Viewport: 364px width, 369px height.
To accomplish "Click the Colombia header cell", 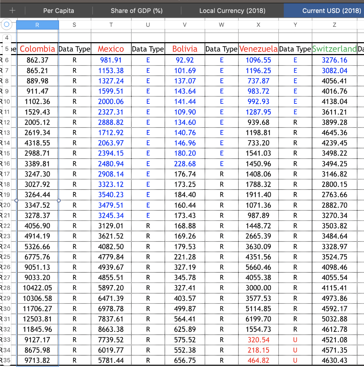I will tap(37, 49).
